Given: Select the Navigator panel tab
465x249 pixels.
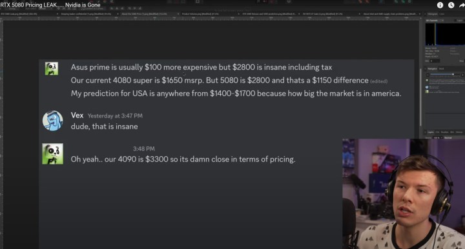Looking at the screenshot, I should pyautogui.click(x=432, y=68).
